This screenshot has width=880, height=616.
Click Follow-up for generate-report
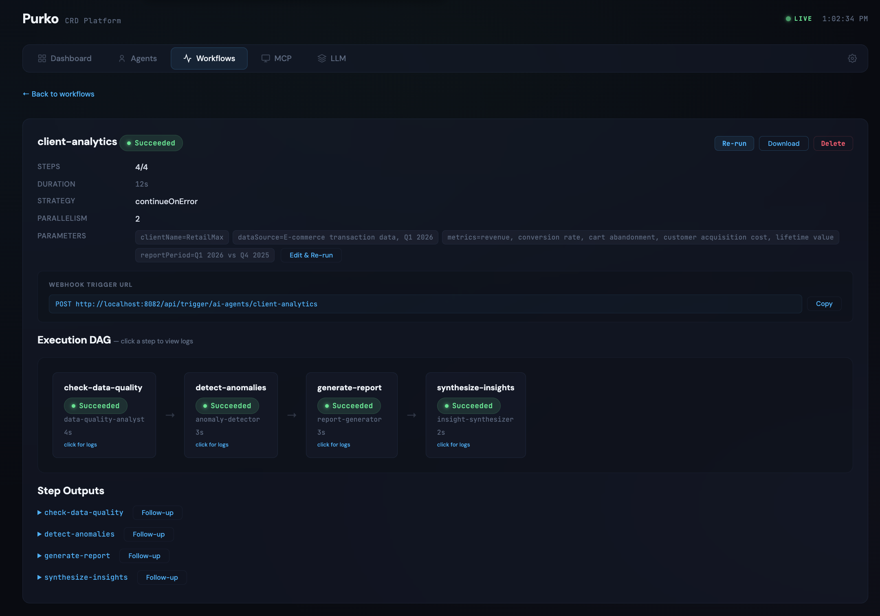144,556
